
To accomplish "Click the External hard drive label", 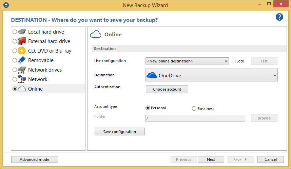I will click(x=49, y=41).
